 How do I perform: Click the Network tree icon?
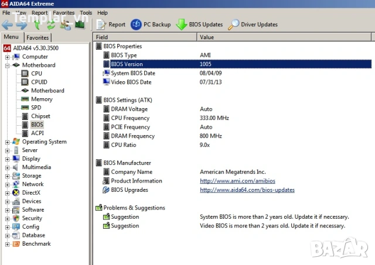point(16,184)
